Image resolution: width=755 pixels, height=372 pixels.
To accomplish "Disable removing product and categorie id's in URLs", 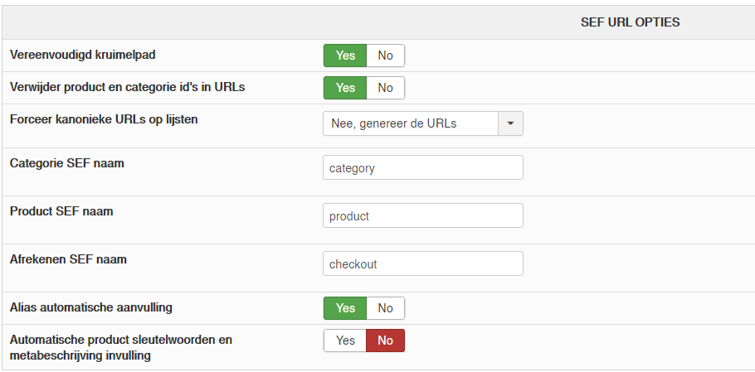I will [x=385, y=88].
